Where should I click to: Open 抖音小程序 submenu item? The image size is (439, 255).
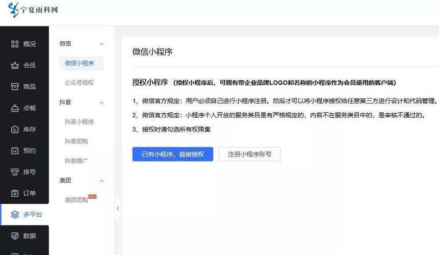[x=79, y=122]
